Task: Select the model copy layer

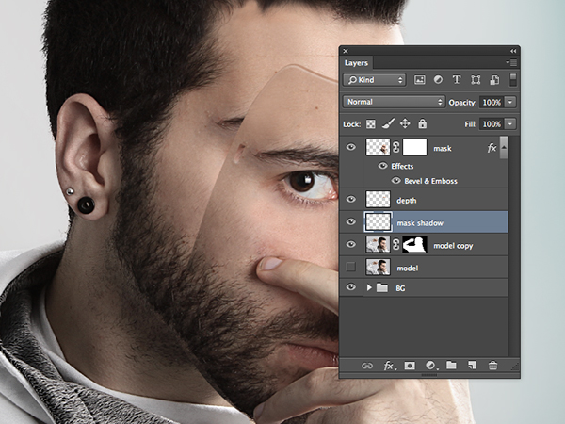Action: click(454, 245)
